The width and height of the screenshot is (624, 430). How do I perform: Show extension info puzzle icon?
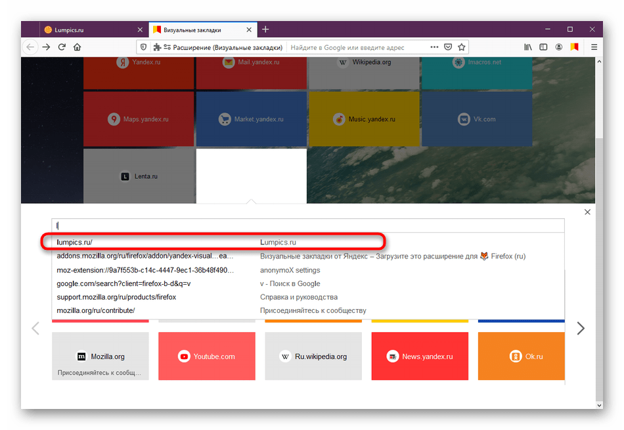coord(157,47)
